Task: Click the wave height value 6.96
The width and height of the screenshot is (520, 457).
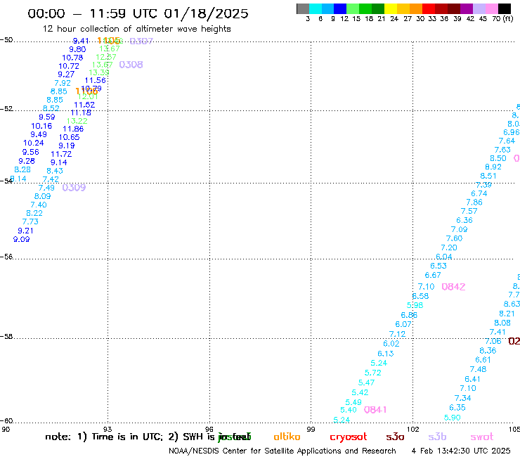Action: pyautogui.click(x=512, y=132)
